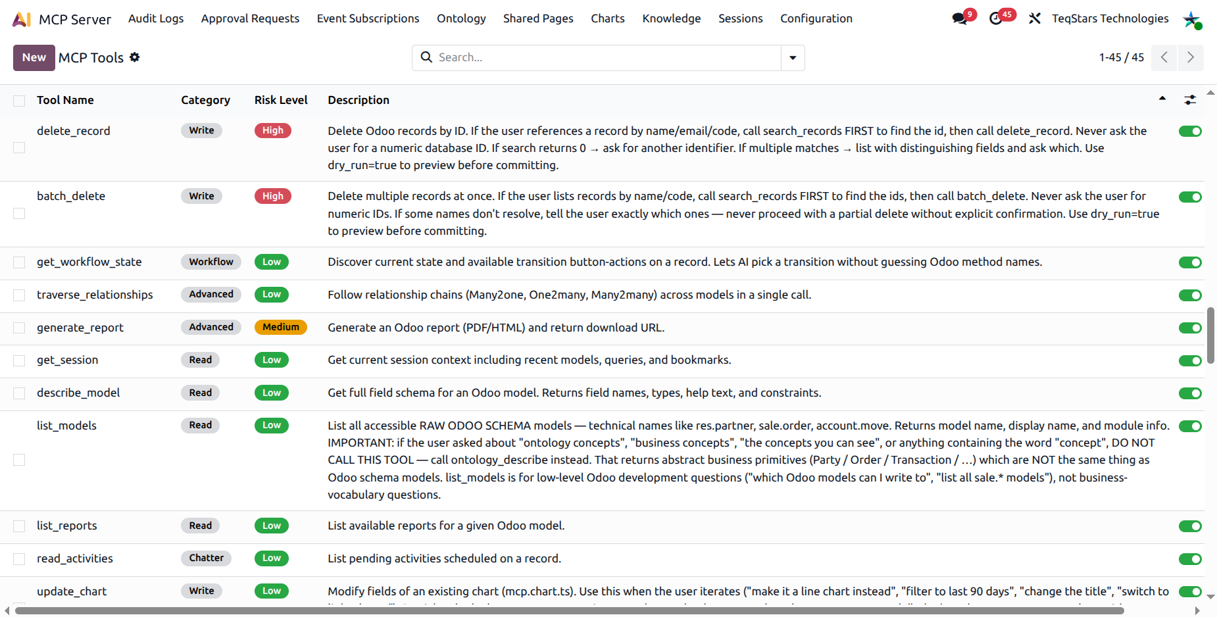
Task: Sort by Tool Name column header
Action: point(65,100)
